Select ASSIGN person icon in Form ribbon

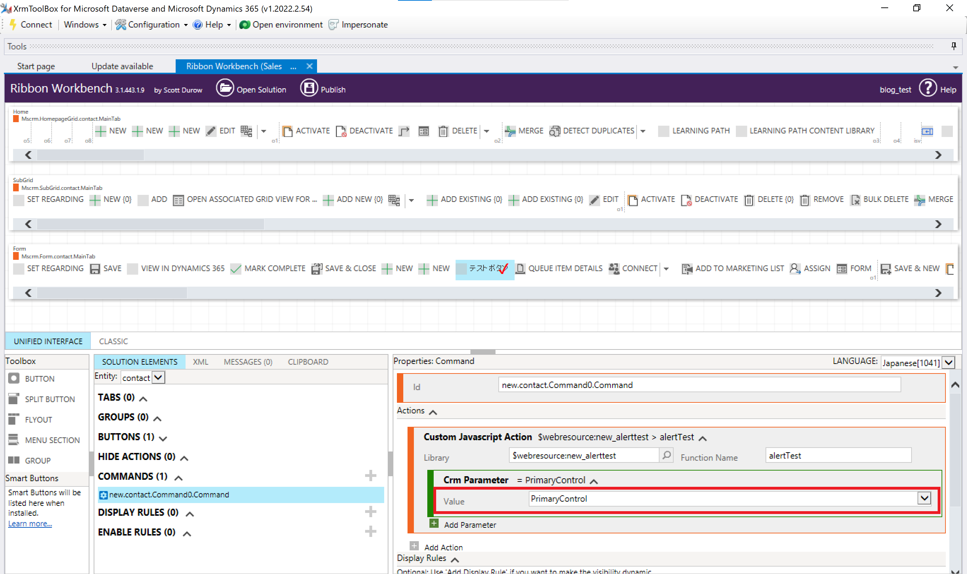(795, 269)
